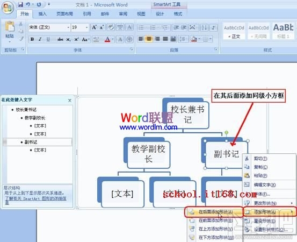The width and height of the screenshot is (297, 242).
Task: Open the SmartArt graphics details link
Action: pyautogui.click(x=35, y=200)
